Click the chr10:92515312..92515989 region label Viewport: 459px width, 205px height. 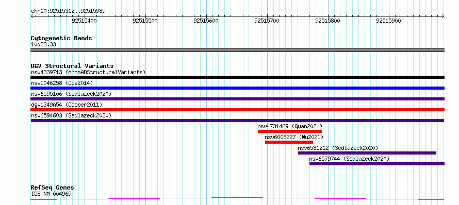click(68, 11)
